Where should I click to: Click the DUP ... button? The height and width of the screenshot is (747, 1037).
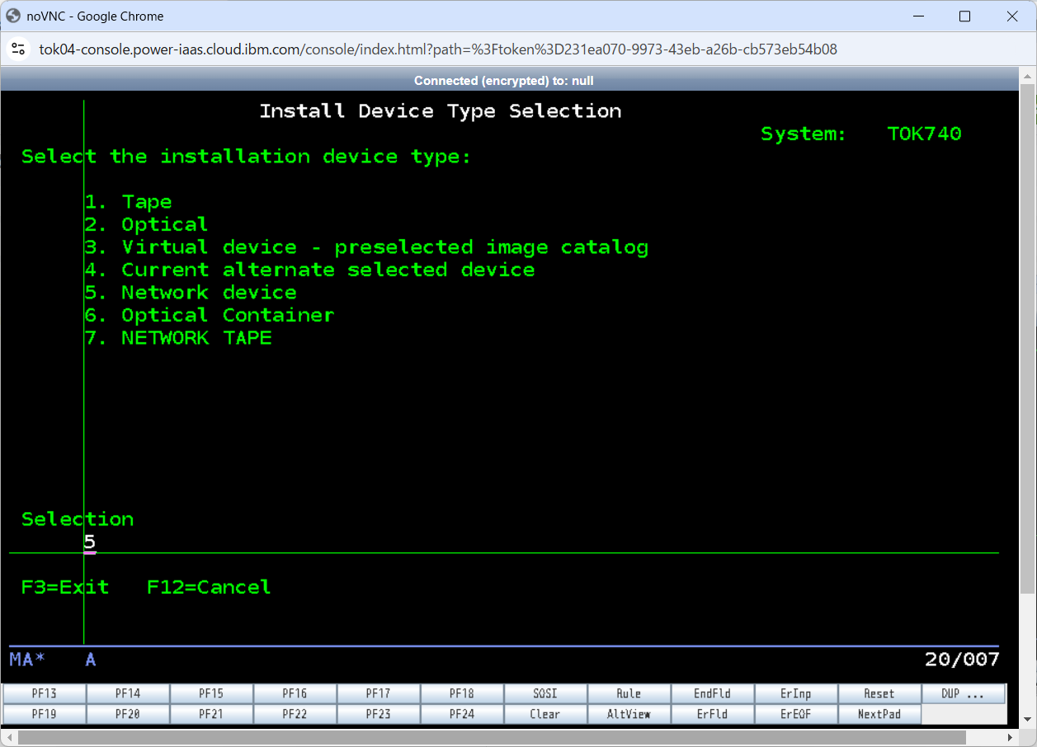tap(963, 693)
